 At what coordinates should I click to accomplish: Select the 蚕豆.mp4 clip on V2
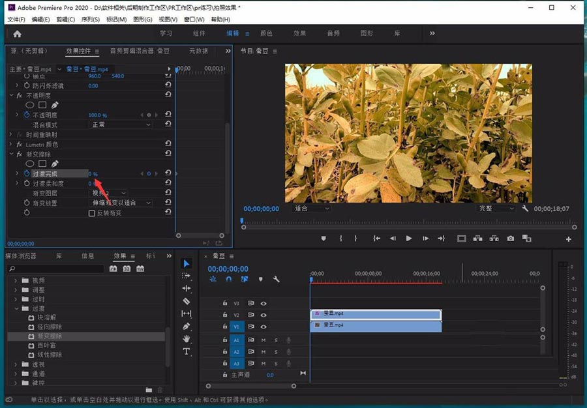click(x=376, y=315)
